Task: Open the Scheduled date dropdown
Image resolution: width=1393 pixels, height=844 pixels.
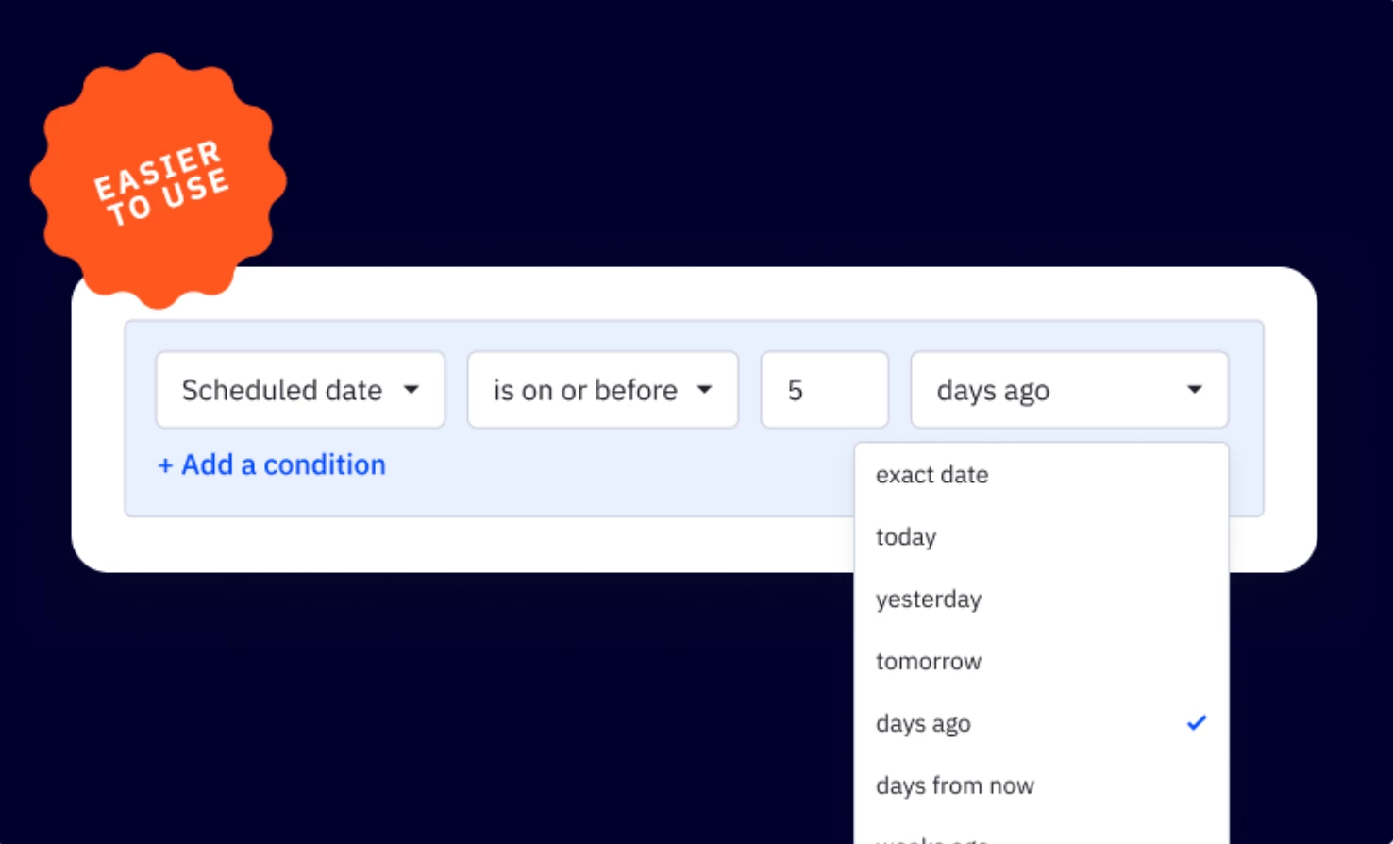Action: click(298, 389)
